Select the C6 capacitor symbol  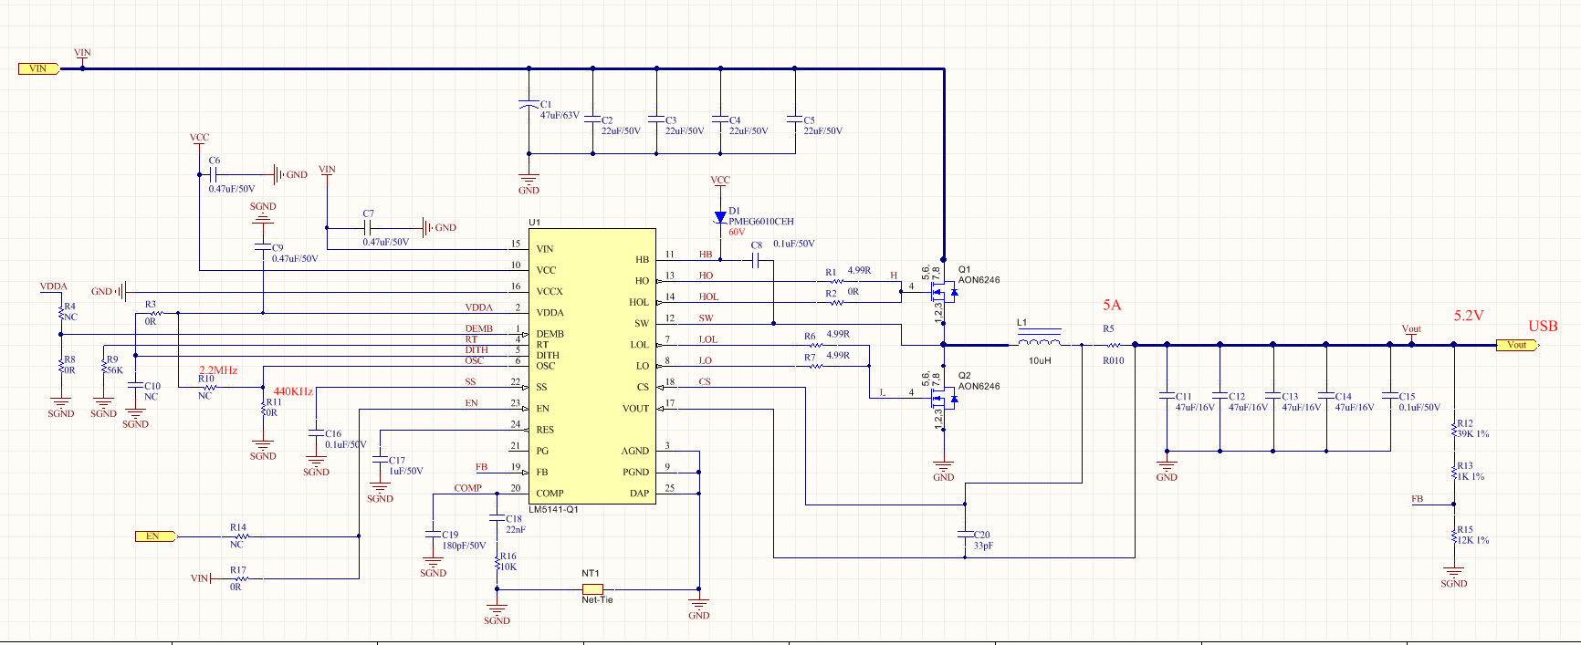(214, 173)
